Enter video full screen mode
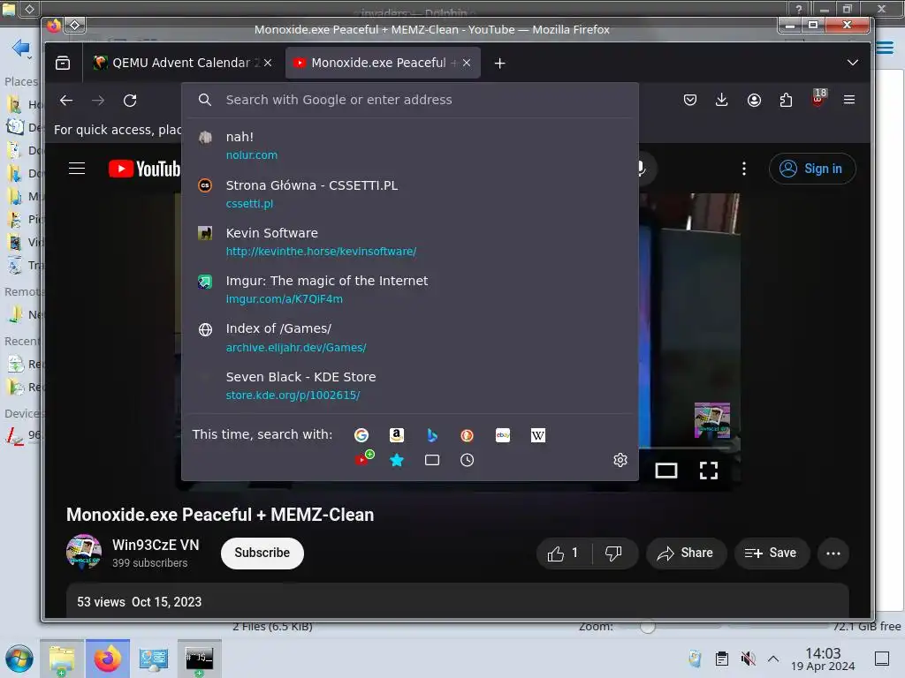 click(x=709, y=471)
